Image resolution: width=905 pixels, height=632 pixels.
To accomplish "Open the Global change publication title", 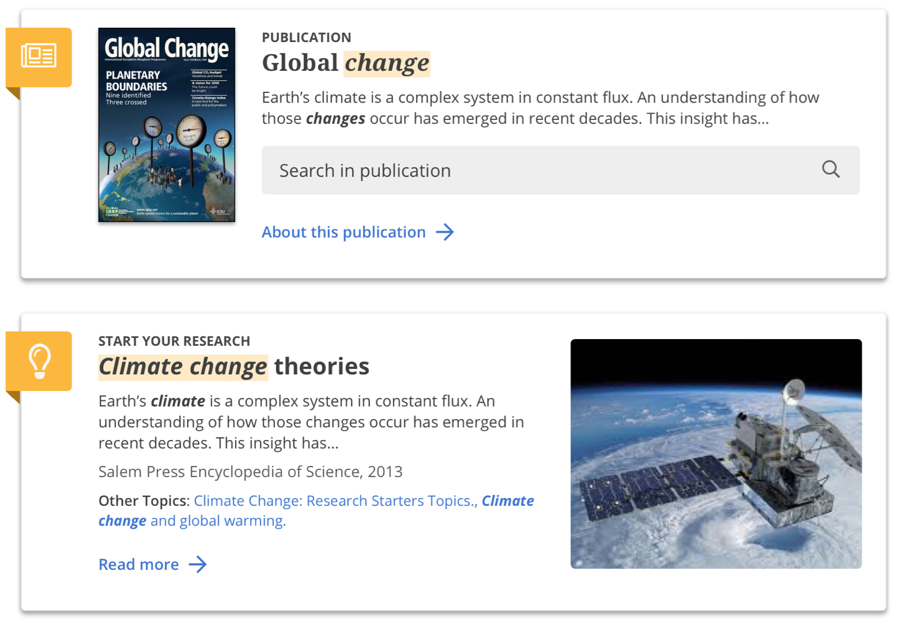I will click(346, 63).
